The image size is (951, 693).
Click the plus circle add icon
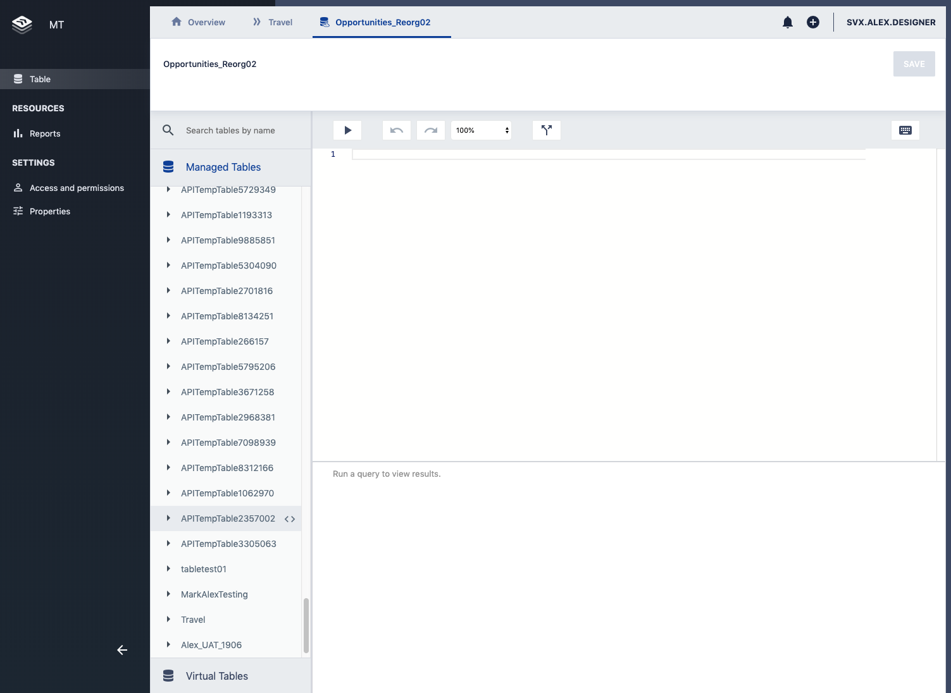pos(813,22)
